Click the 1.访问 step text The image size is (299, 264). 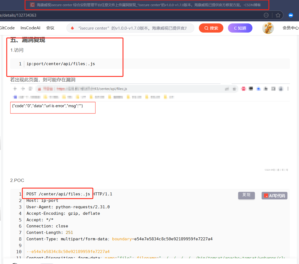[17, 50]
